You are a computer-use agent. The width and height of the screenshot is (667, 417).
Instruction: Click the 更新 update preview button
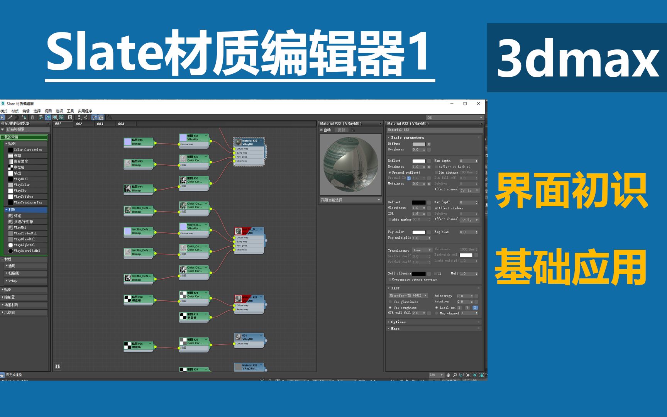click(x=342, y=130)
